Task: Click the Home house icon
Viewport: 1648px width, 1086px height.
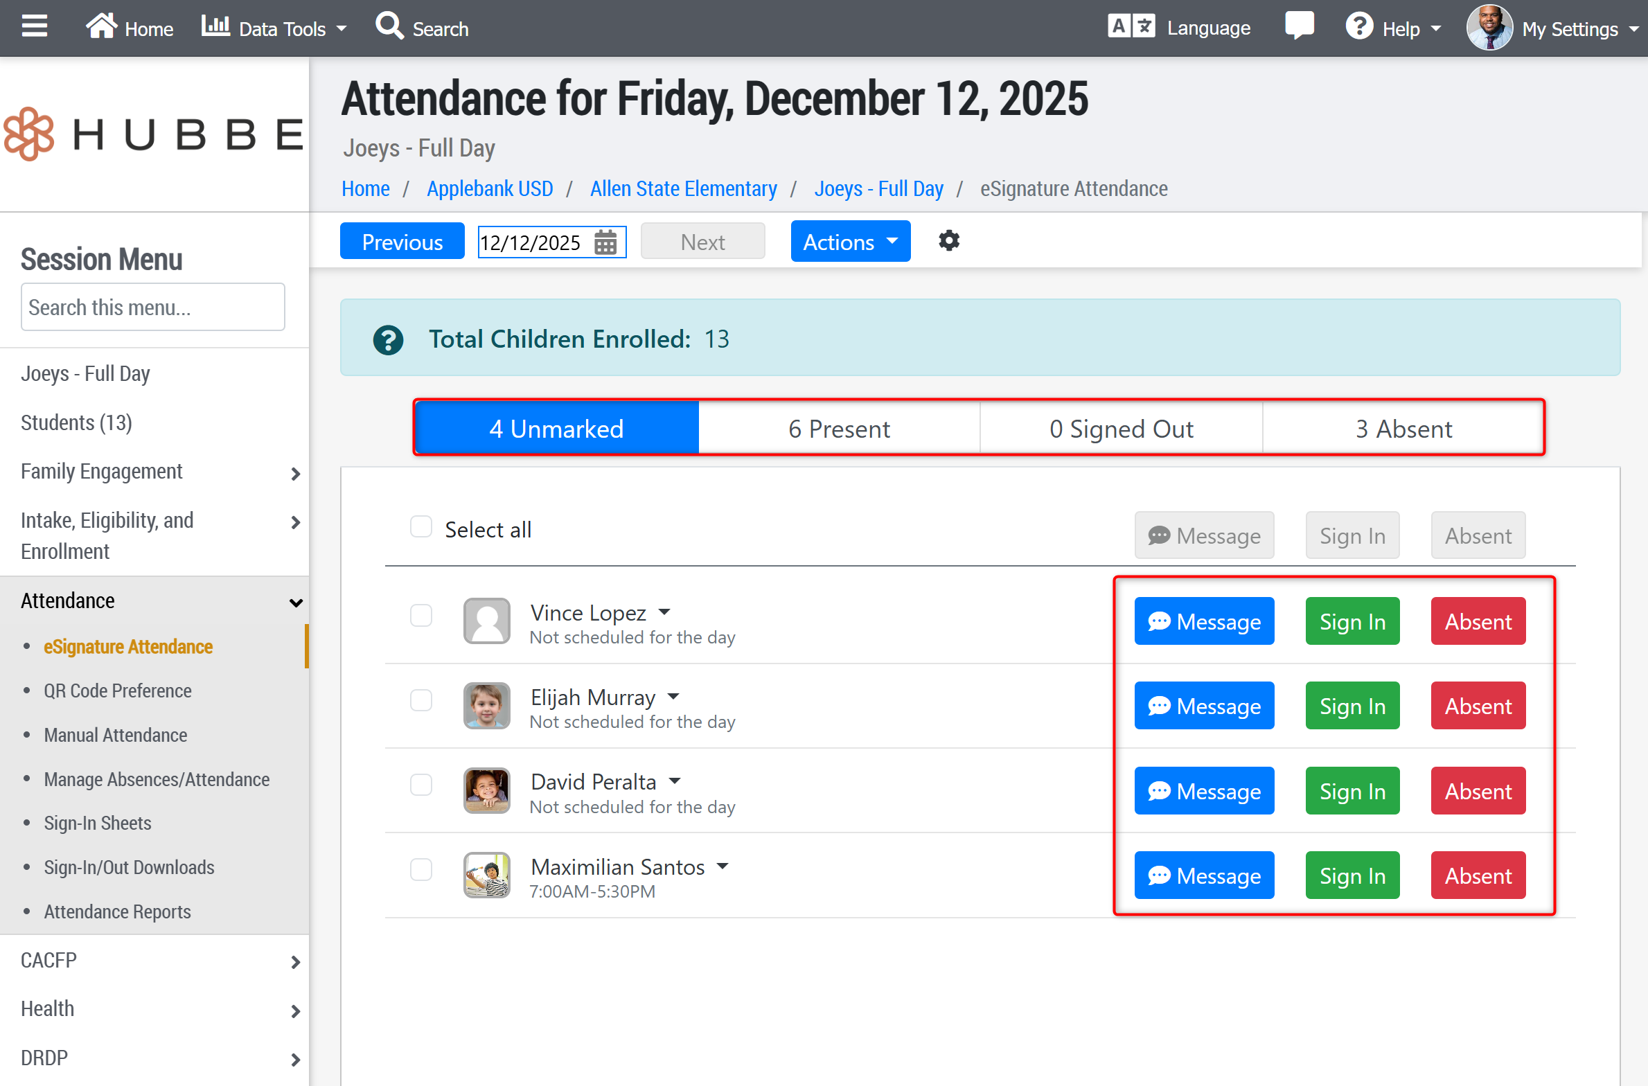Action: pyautogui.click(x=101, y=27)
